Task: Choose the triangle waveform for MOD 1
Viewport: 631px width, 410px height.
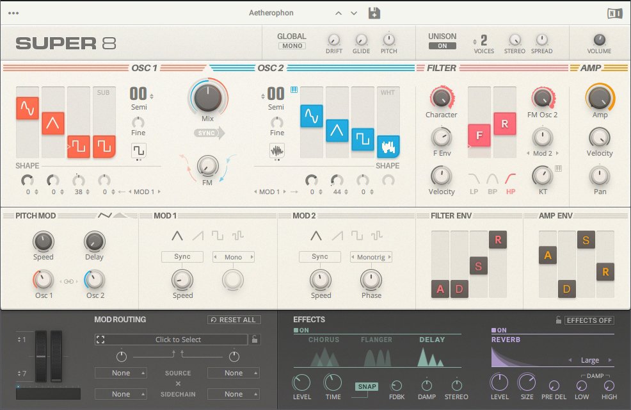Action: point(177,236)
